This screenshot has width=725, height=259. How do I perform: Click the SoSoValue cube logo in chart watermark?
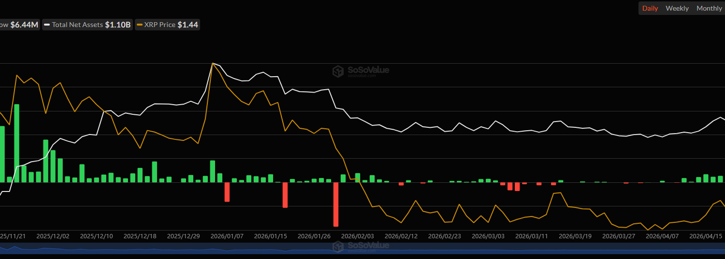[x=338, y=71]
